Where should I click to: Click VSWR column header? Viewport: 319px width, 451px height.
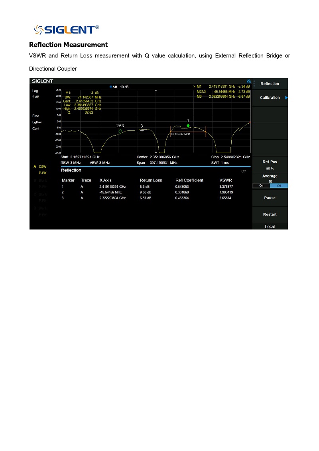tap(226, 180)
